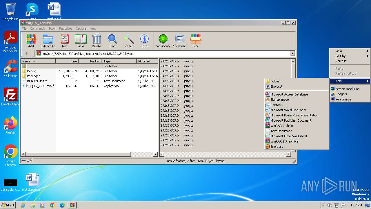Click the View toolbar icon

pos(81,41)
